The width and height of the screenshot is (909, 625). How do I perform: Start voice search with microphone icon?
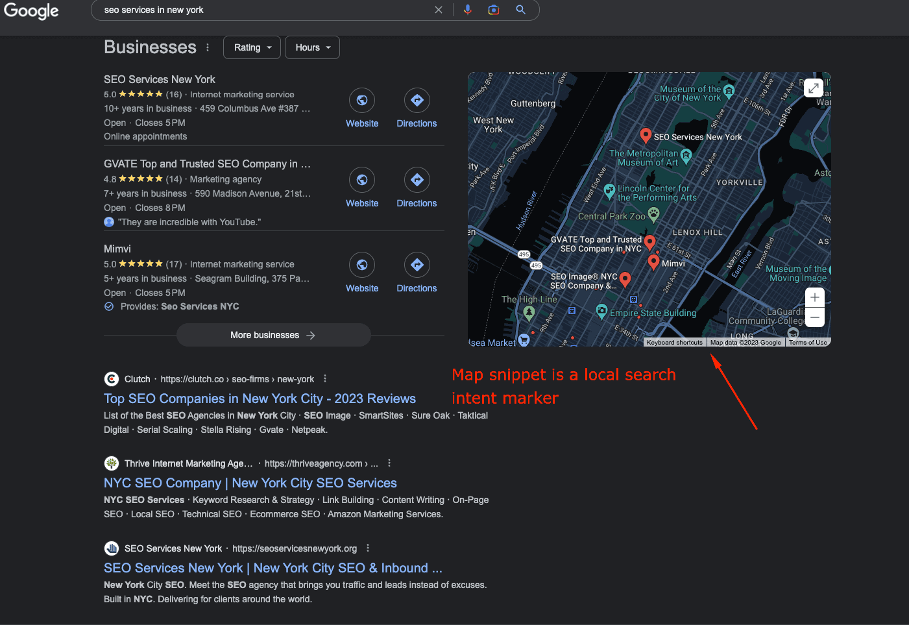pos(467,10)
